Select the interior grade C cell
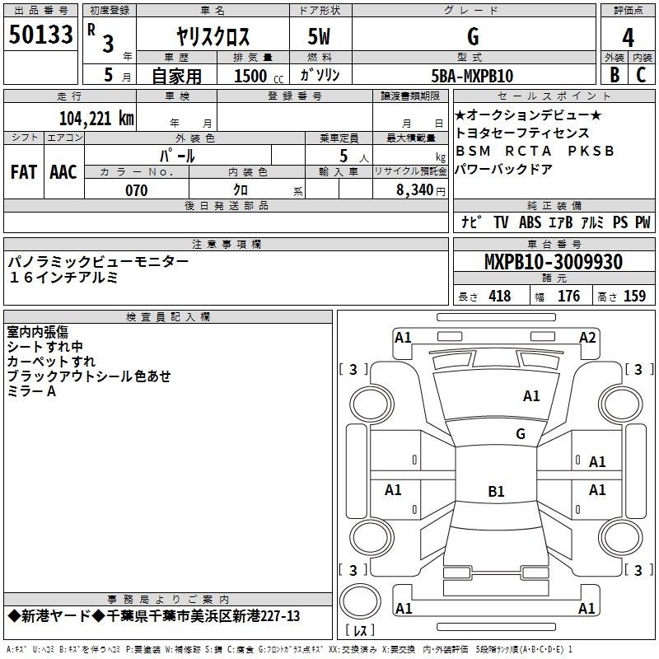This screenshot has width=659, height=659. 642,75
